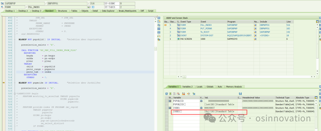321x131 pixels.
Task: Click the %_ROOT event in stack
Action: coord(213,32)
